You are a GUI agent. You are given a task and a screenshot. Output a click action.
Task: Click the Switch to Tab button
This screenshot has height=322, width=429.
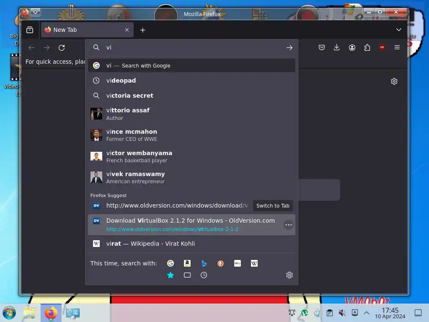pos(273,205)
